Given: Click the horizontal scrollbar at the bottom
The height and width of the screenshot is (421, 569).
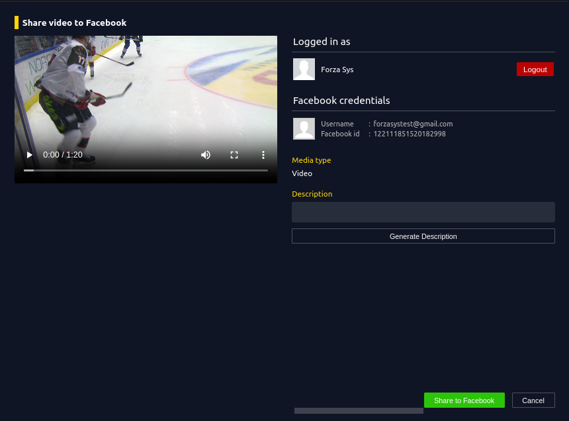Looking at the screenshot, I should pos(359,411).
